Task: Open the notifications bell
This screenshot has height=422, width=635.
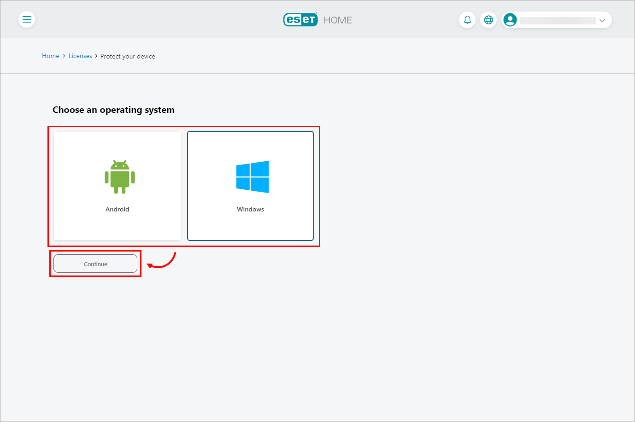Action: click(x=467, y=20)
